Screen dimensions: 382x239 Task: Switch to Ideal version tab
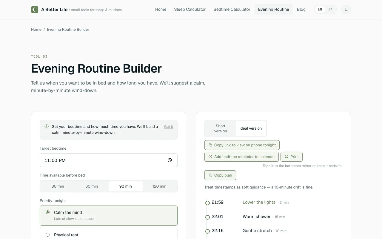[251, 128]
